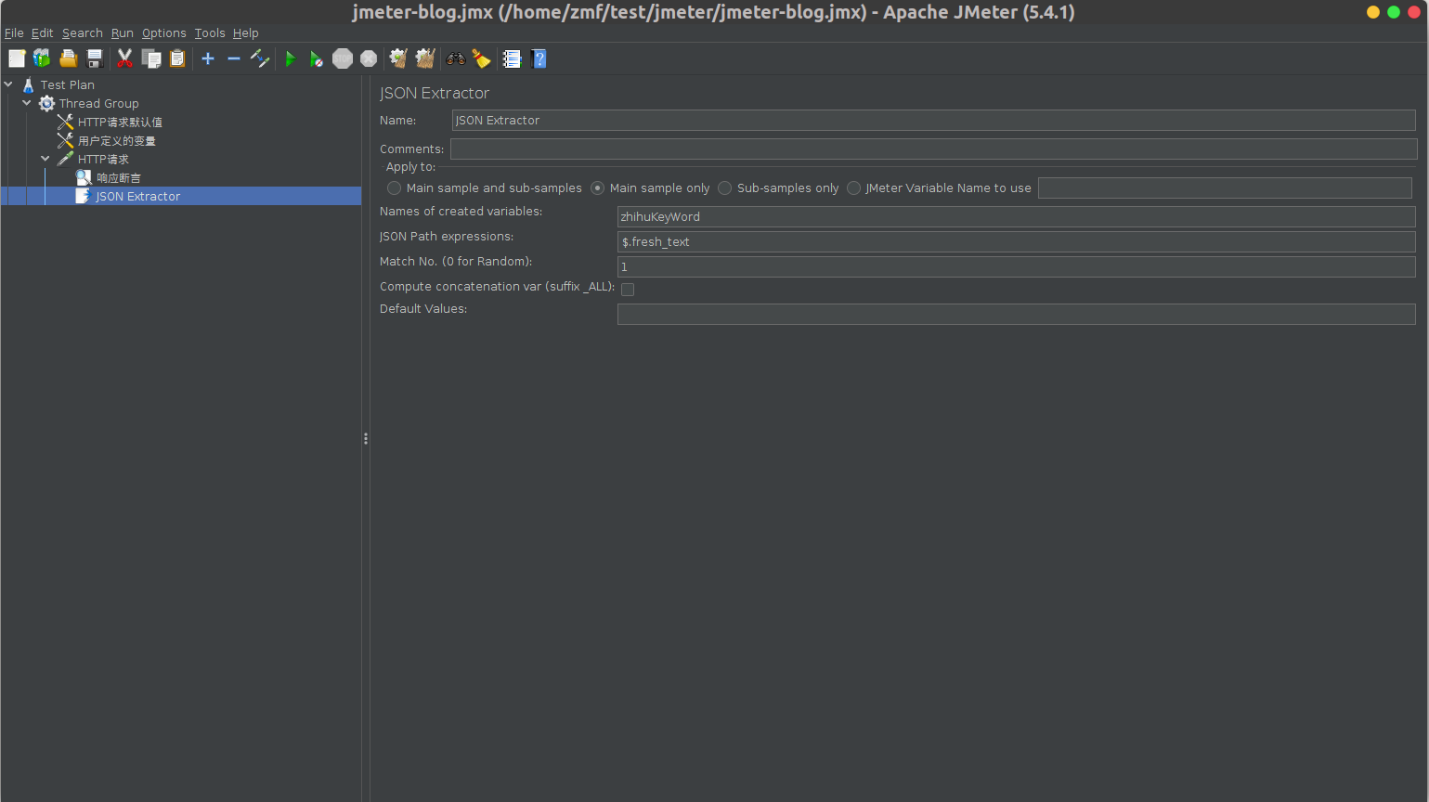Open the Run menu
The height and width of the screenshot is (802, 1429).
click(123, 32)
